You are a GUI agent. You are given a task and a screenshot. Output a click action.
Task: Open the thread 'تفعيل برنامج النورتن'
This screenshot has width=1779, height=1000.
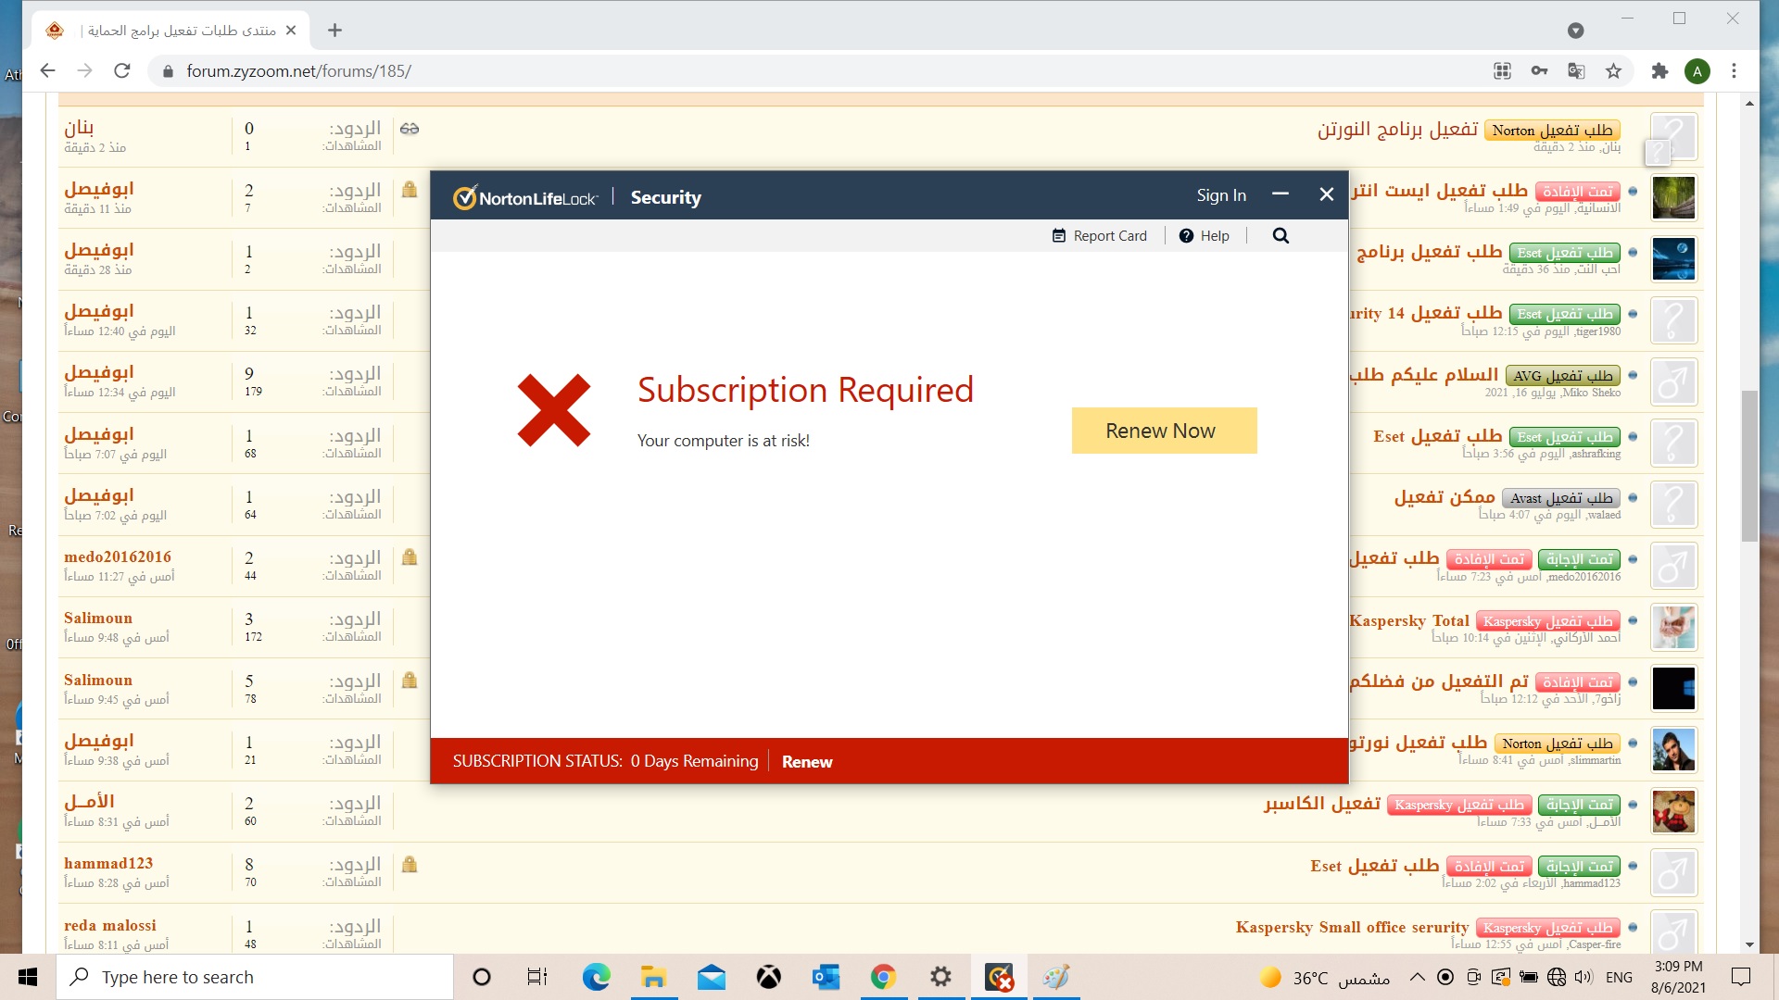1397,129
